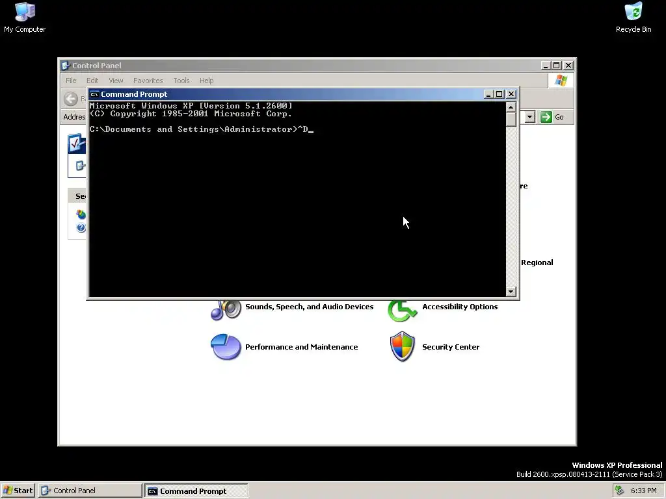This screenshot has width=666, height=499.
Task: Open the Help menu in Control Panel
Action: [206, 81]
